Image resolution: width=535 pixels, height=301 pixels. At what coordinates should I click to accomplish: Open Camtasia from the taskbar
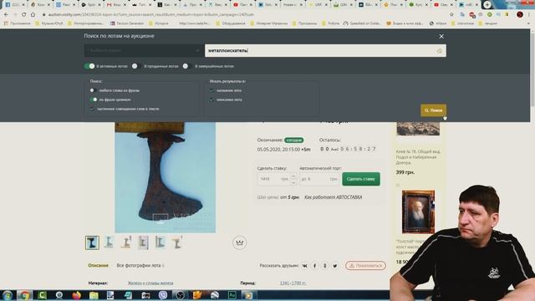point(42,295)
